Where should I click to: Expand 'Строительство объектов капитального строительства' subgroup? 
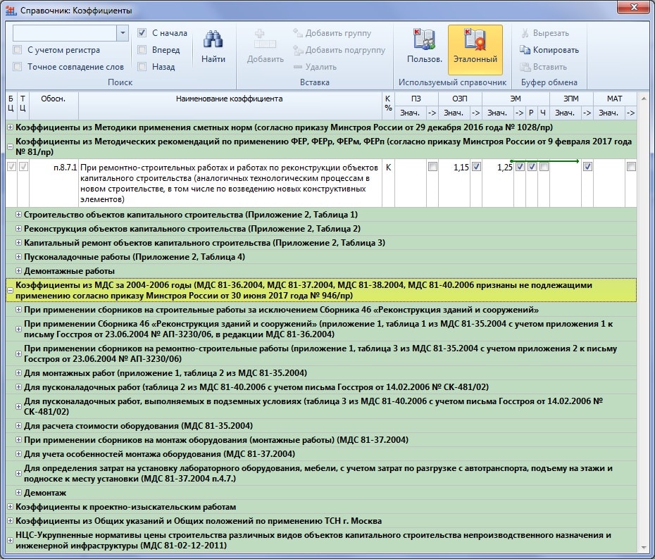(18, 215)
